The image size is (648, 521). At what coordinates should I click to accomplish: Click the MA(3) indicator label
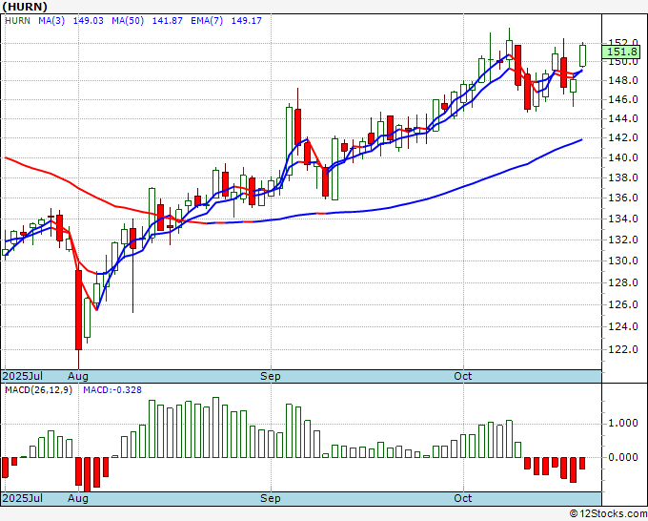(51, 21)
